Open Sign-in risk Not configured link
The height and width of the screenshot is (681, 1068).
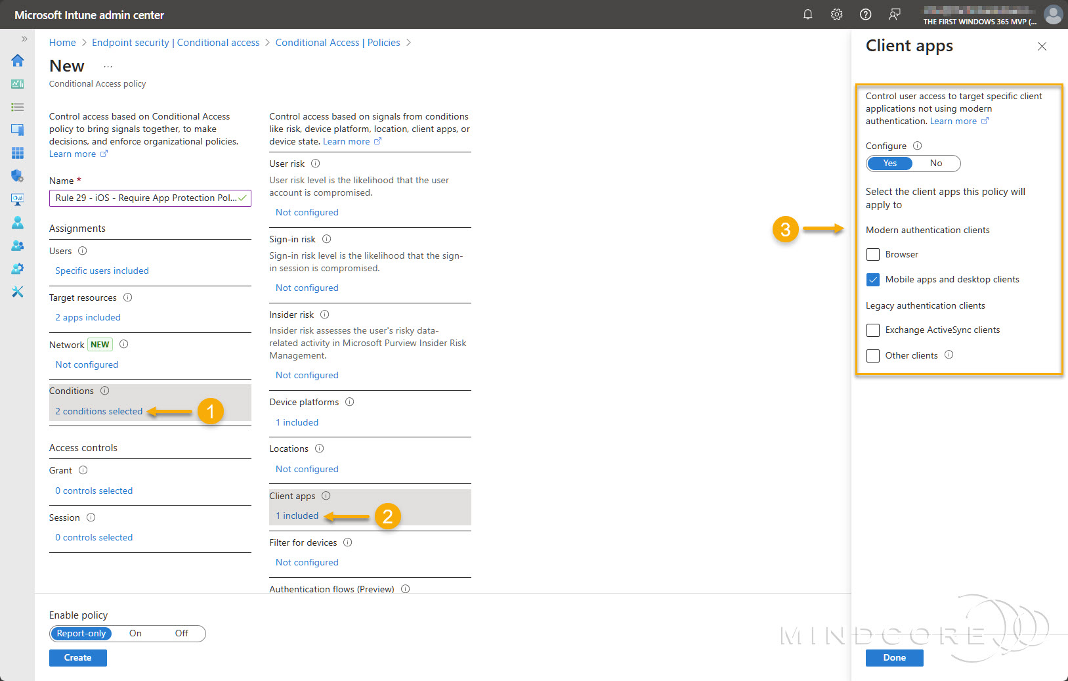(307, 288)
